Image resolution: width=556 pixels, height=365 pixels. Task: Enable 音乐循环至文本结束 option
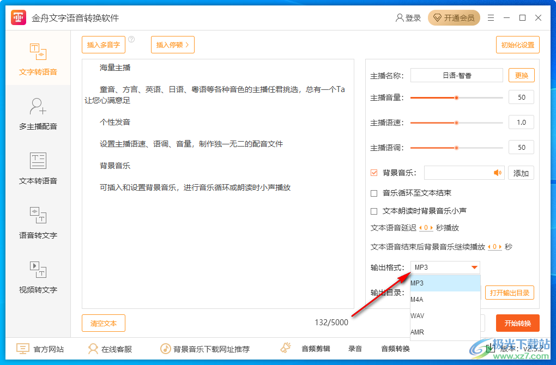pos(374,193)
